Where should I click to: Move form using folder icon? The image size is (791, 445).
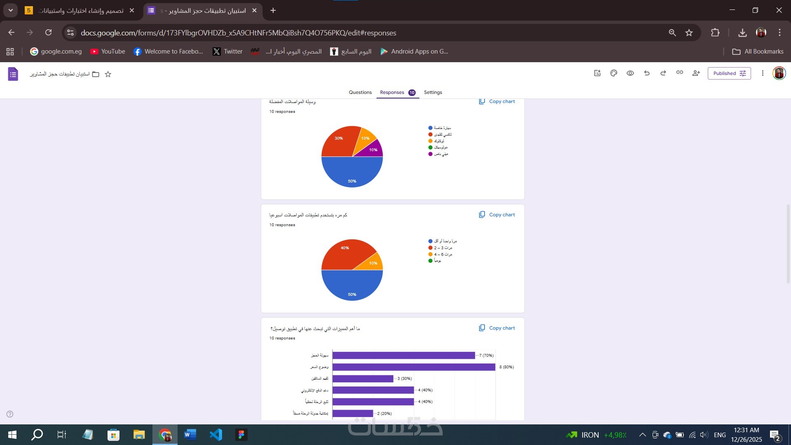tap(96, 74)
